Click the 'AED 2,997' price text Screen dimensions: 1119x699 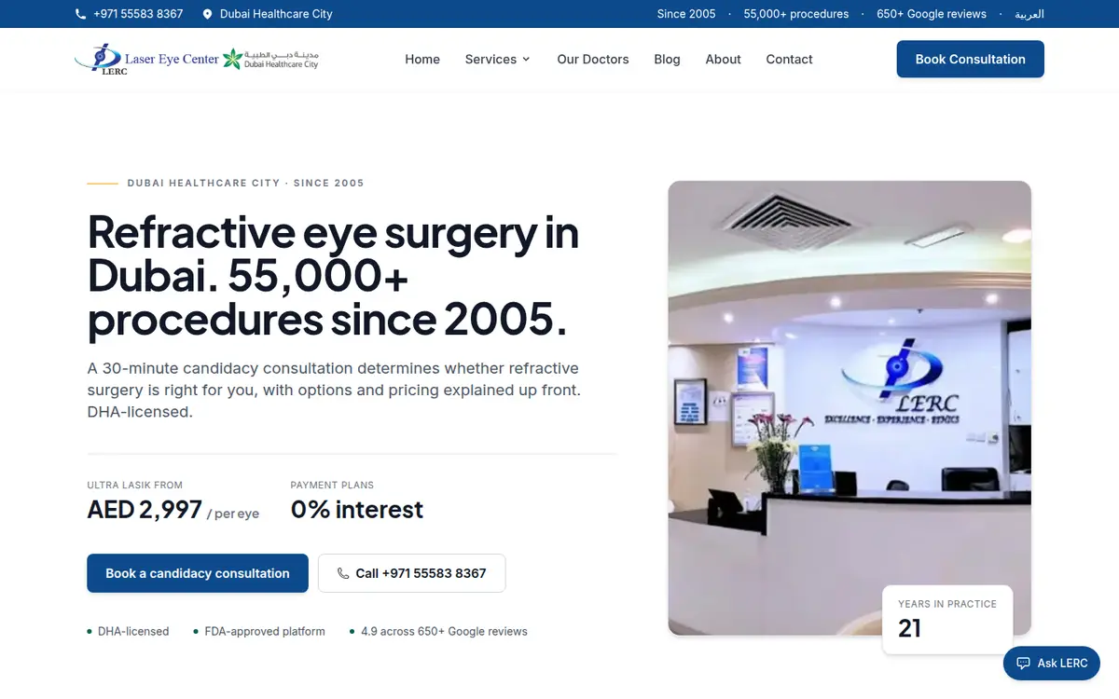(x=145, y=510)
